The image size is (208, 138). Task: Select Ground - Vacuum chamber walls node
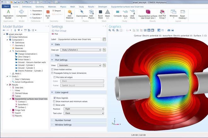(x=32, y=62)
